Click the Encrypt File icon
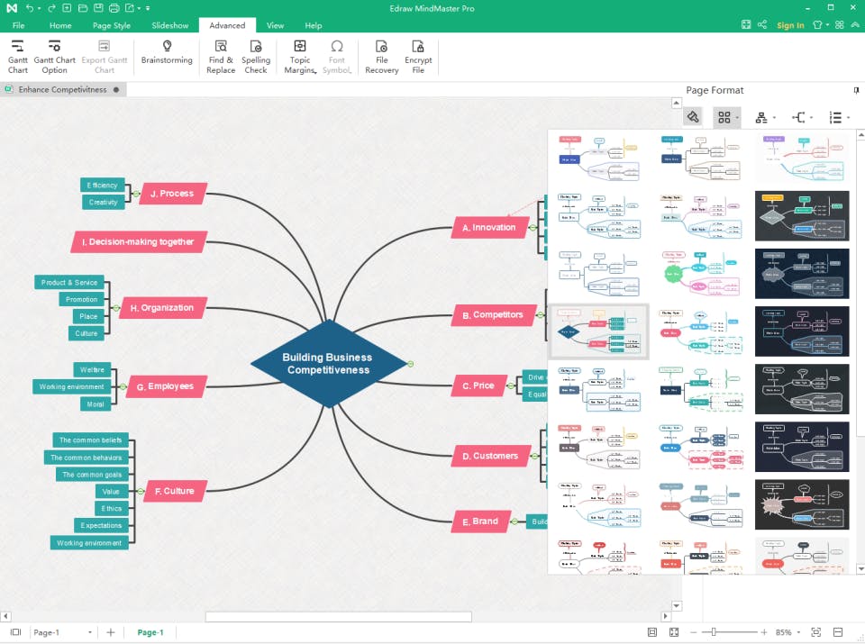 click(x=418, y=46)
